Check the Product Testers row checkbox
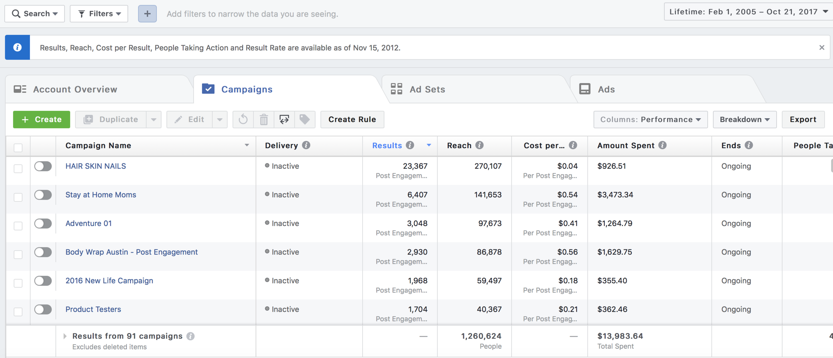Screen dimensions: 833x358 tap(18, 311)
